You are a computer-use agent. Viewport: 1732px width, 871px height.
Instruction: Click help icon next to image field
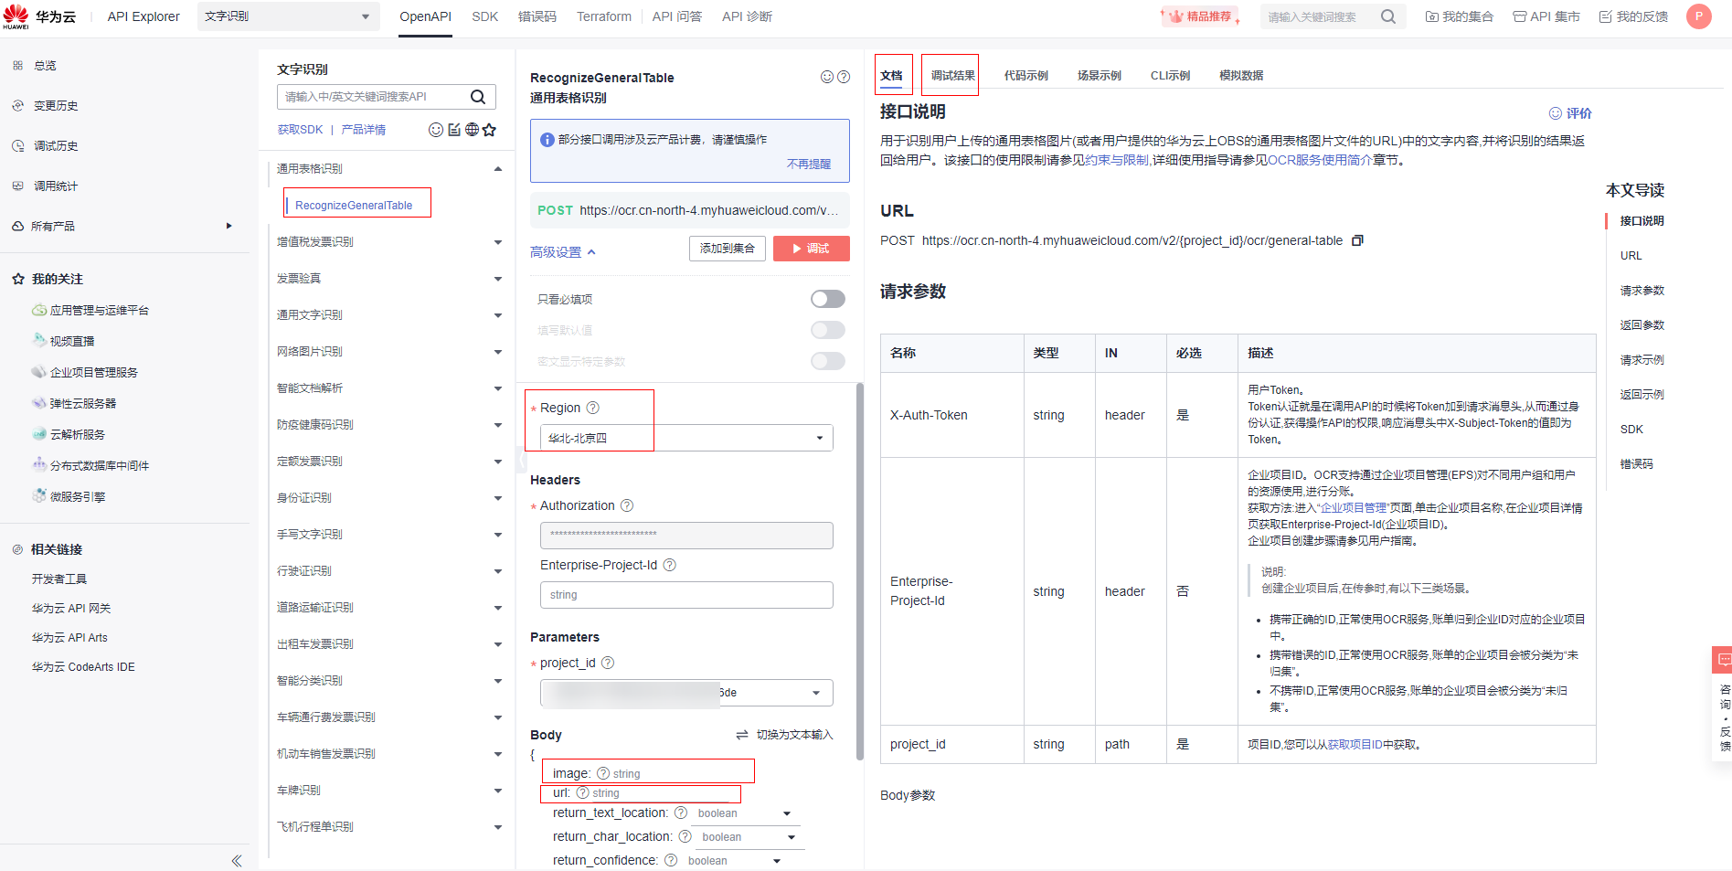(x=602, y=773)
